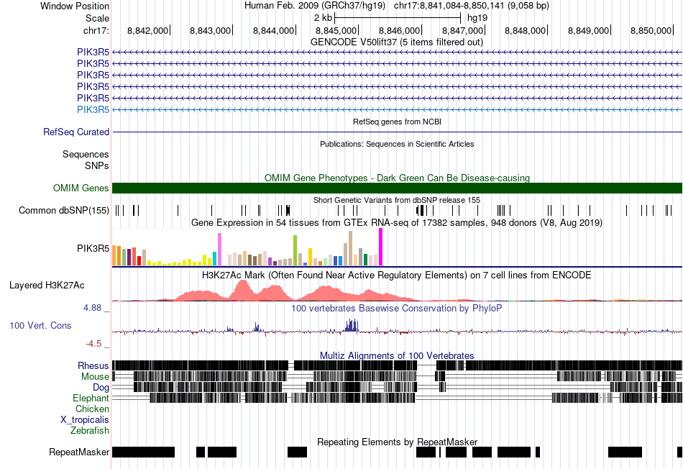The height and width of the screenshot is (469, 683).
Task: Click the SNPs track label
Action: tap(97, 165)
